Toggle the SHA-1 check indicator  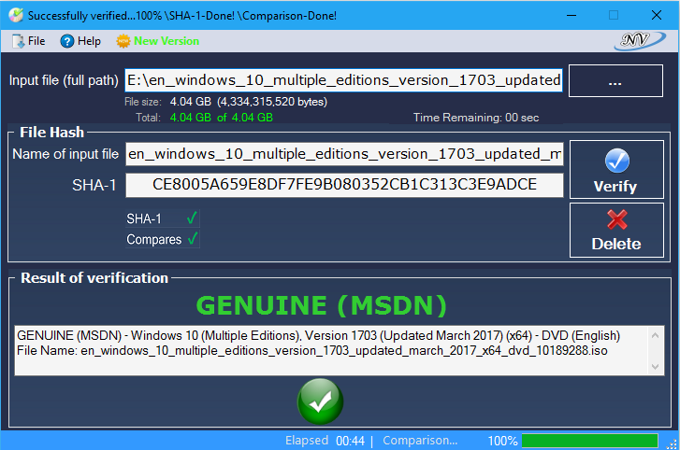click(x=192, y=218)
